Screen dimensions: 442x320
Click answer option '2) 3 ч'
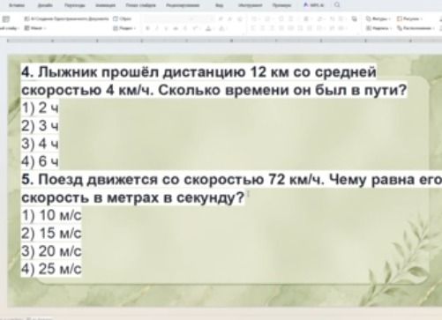point(40,126)
